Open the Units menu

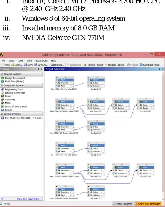(30, 61)
